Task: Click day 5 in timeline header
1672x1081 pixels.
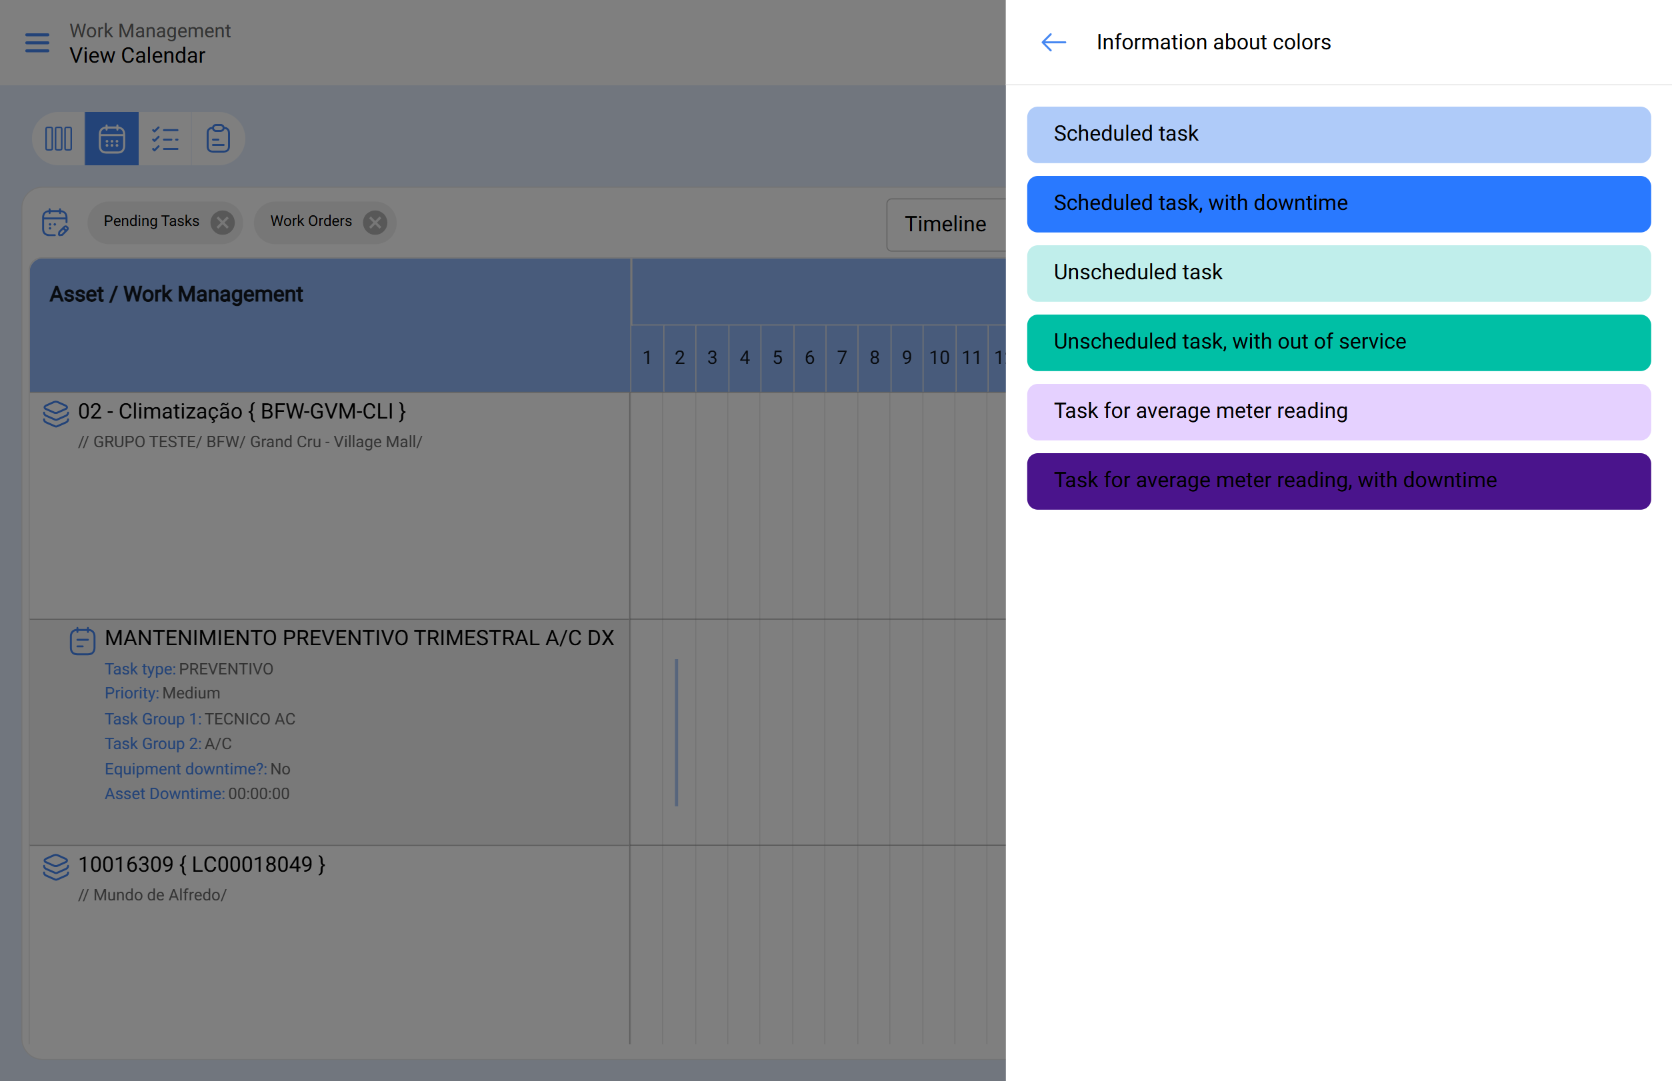Action: [x=777, y=358]
